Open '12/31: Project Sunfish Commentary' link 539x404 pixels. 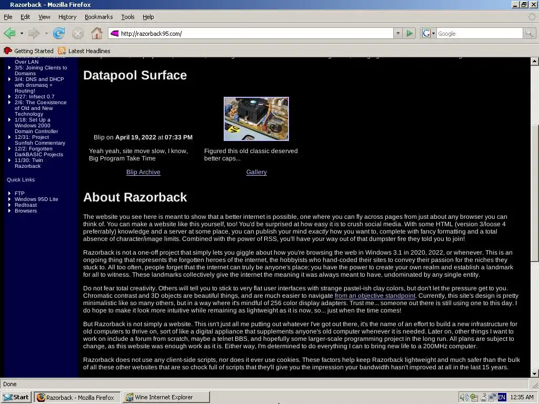point(40,140)
